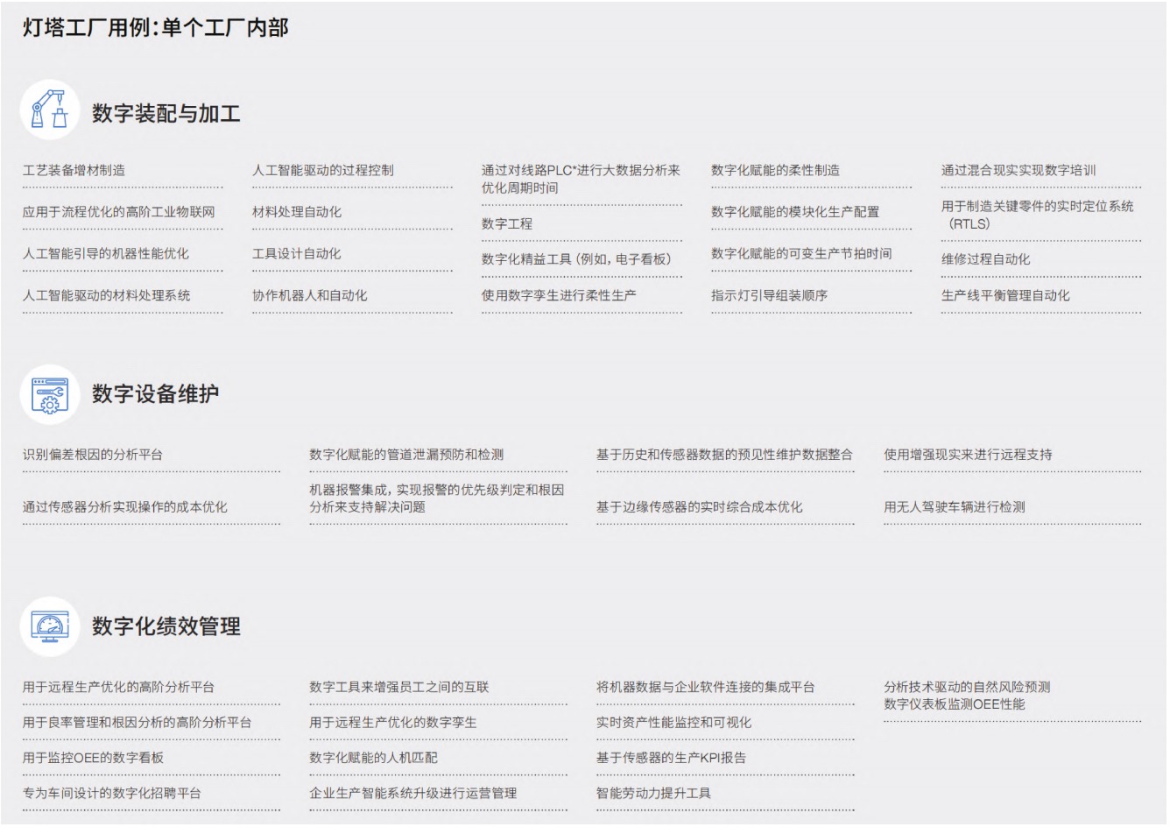Click the page title 灯塔工厂用例:单个工厂内部
Screen dimensions: 1170x827
pyautogui.click(x=155, y=28)
